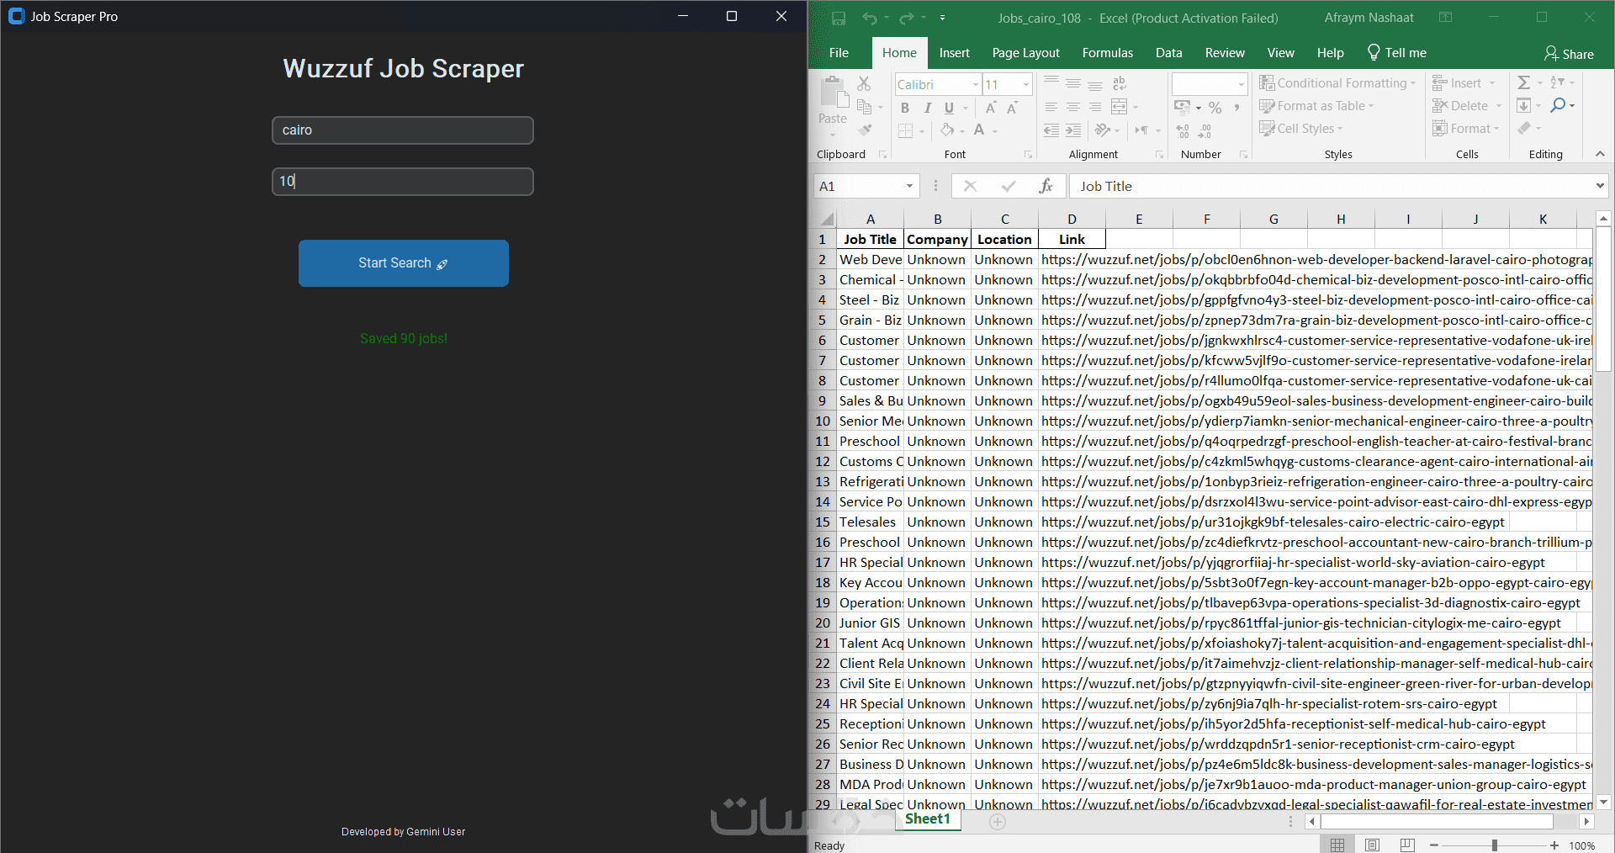Open the Formulas ribbon tab

(1107, 53)
